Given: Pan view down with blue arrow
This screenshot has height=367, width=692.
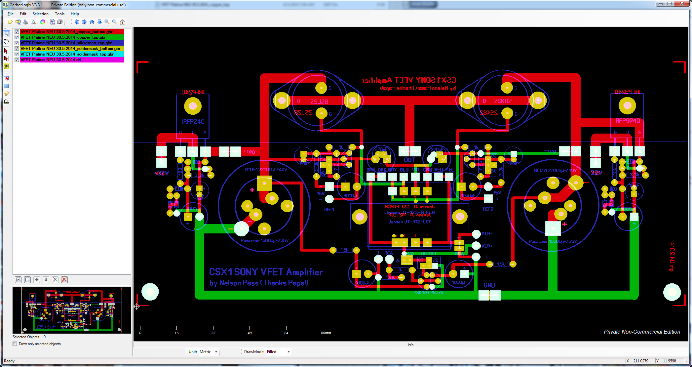Looking at the screenshot, I should pyautogui.click(x=99, y=22).
